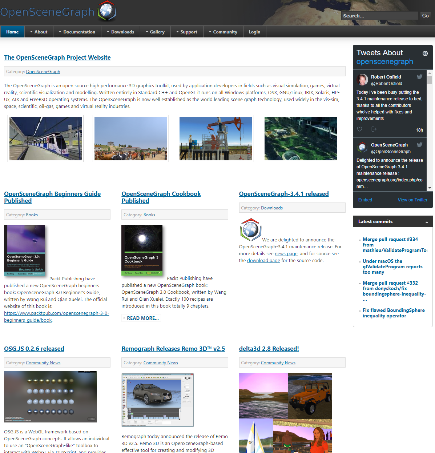Screen dimensions: 435x453
Task: Click OpenSceneGraph profile avatar in tweets widget
Action: click(x=362, y=148)
